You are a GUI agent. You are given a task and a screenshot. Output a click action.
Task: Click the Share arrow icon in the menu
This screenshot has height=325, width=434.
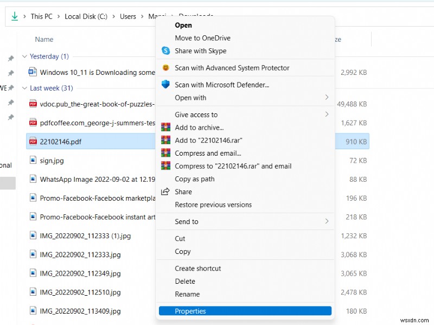(166, 191)
